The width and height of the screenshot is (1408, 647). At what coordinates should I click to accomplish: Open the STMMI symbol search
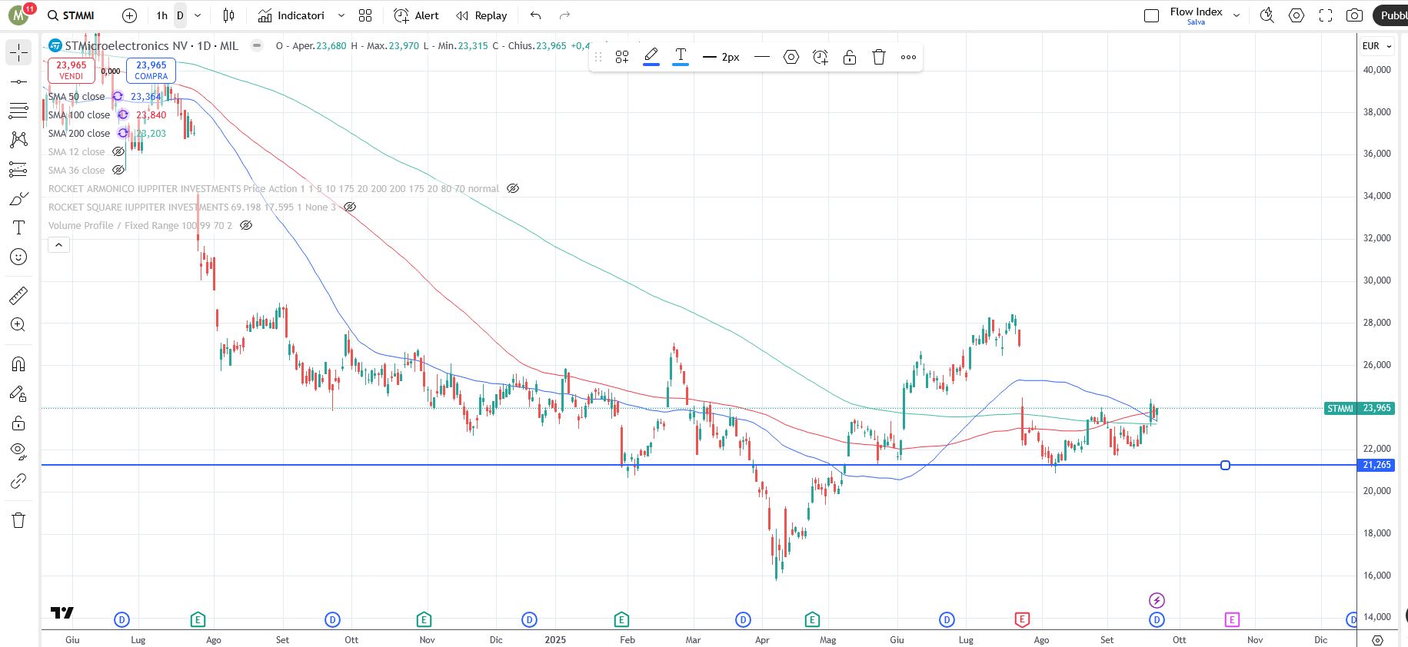coord(71,15)
